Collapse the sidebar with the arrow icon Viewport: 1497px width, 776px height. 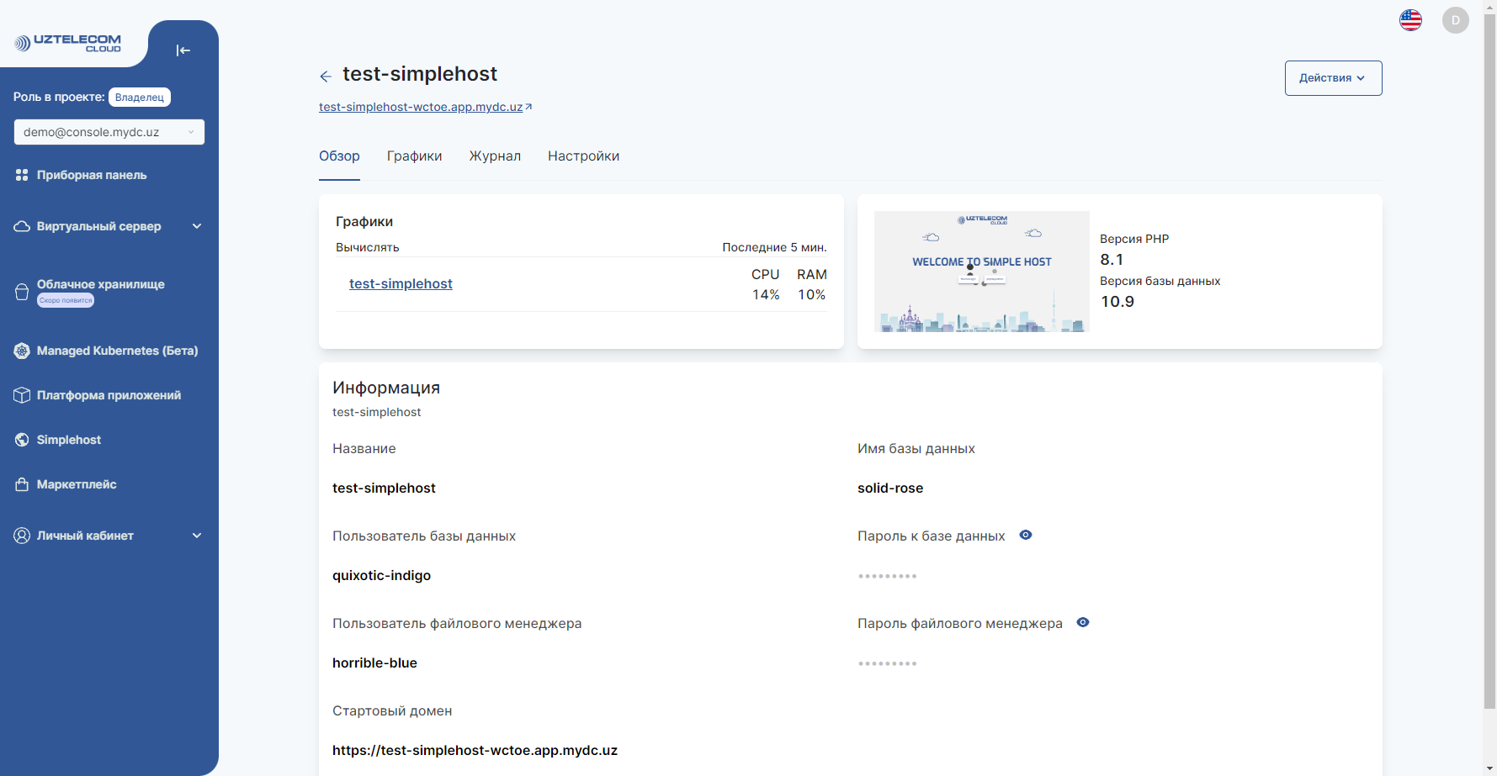[183, 50]
